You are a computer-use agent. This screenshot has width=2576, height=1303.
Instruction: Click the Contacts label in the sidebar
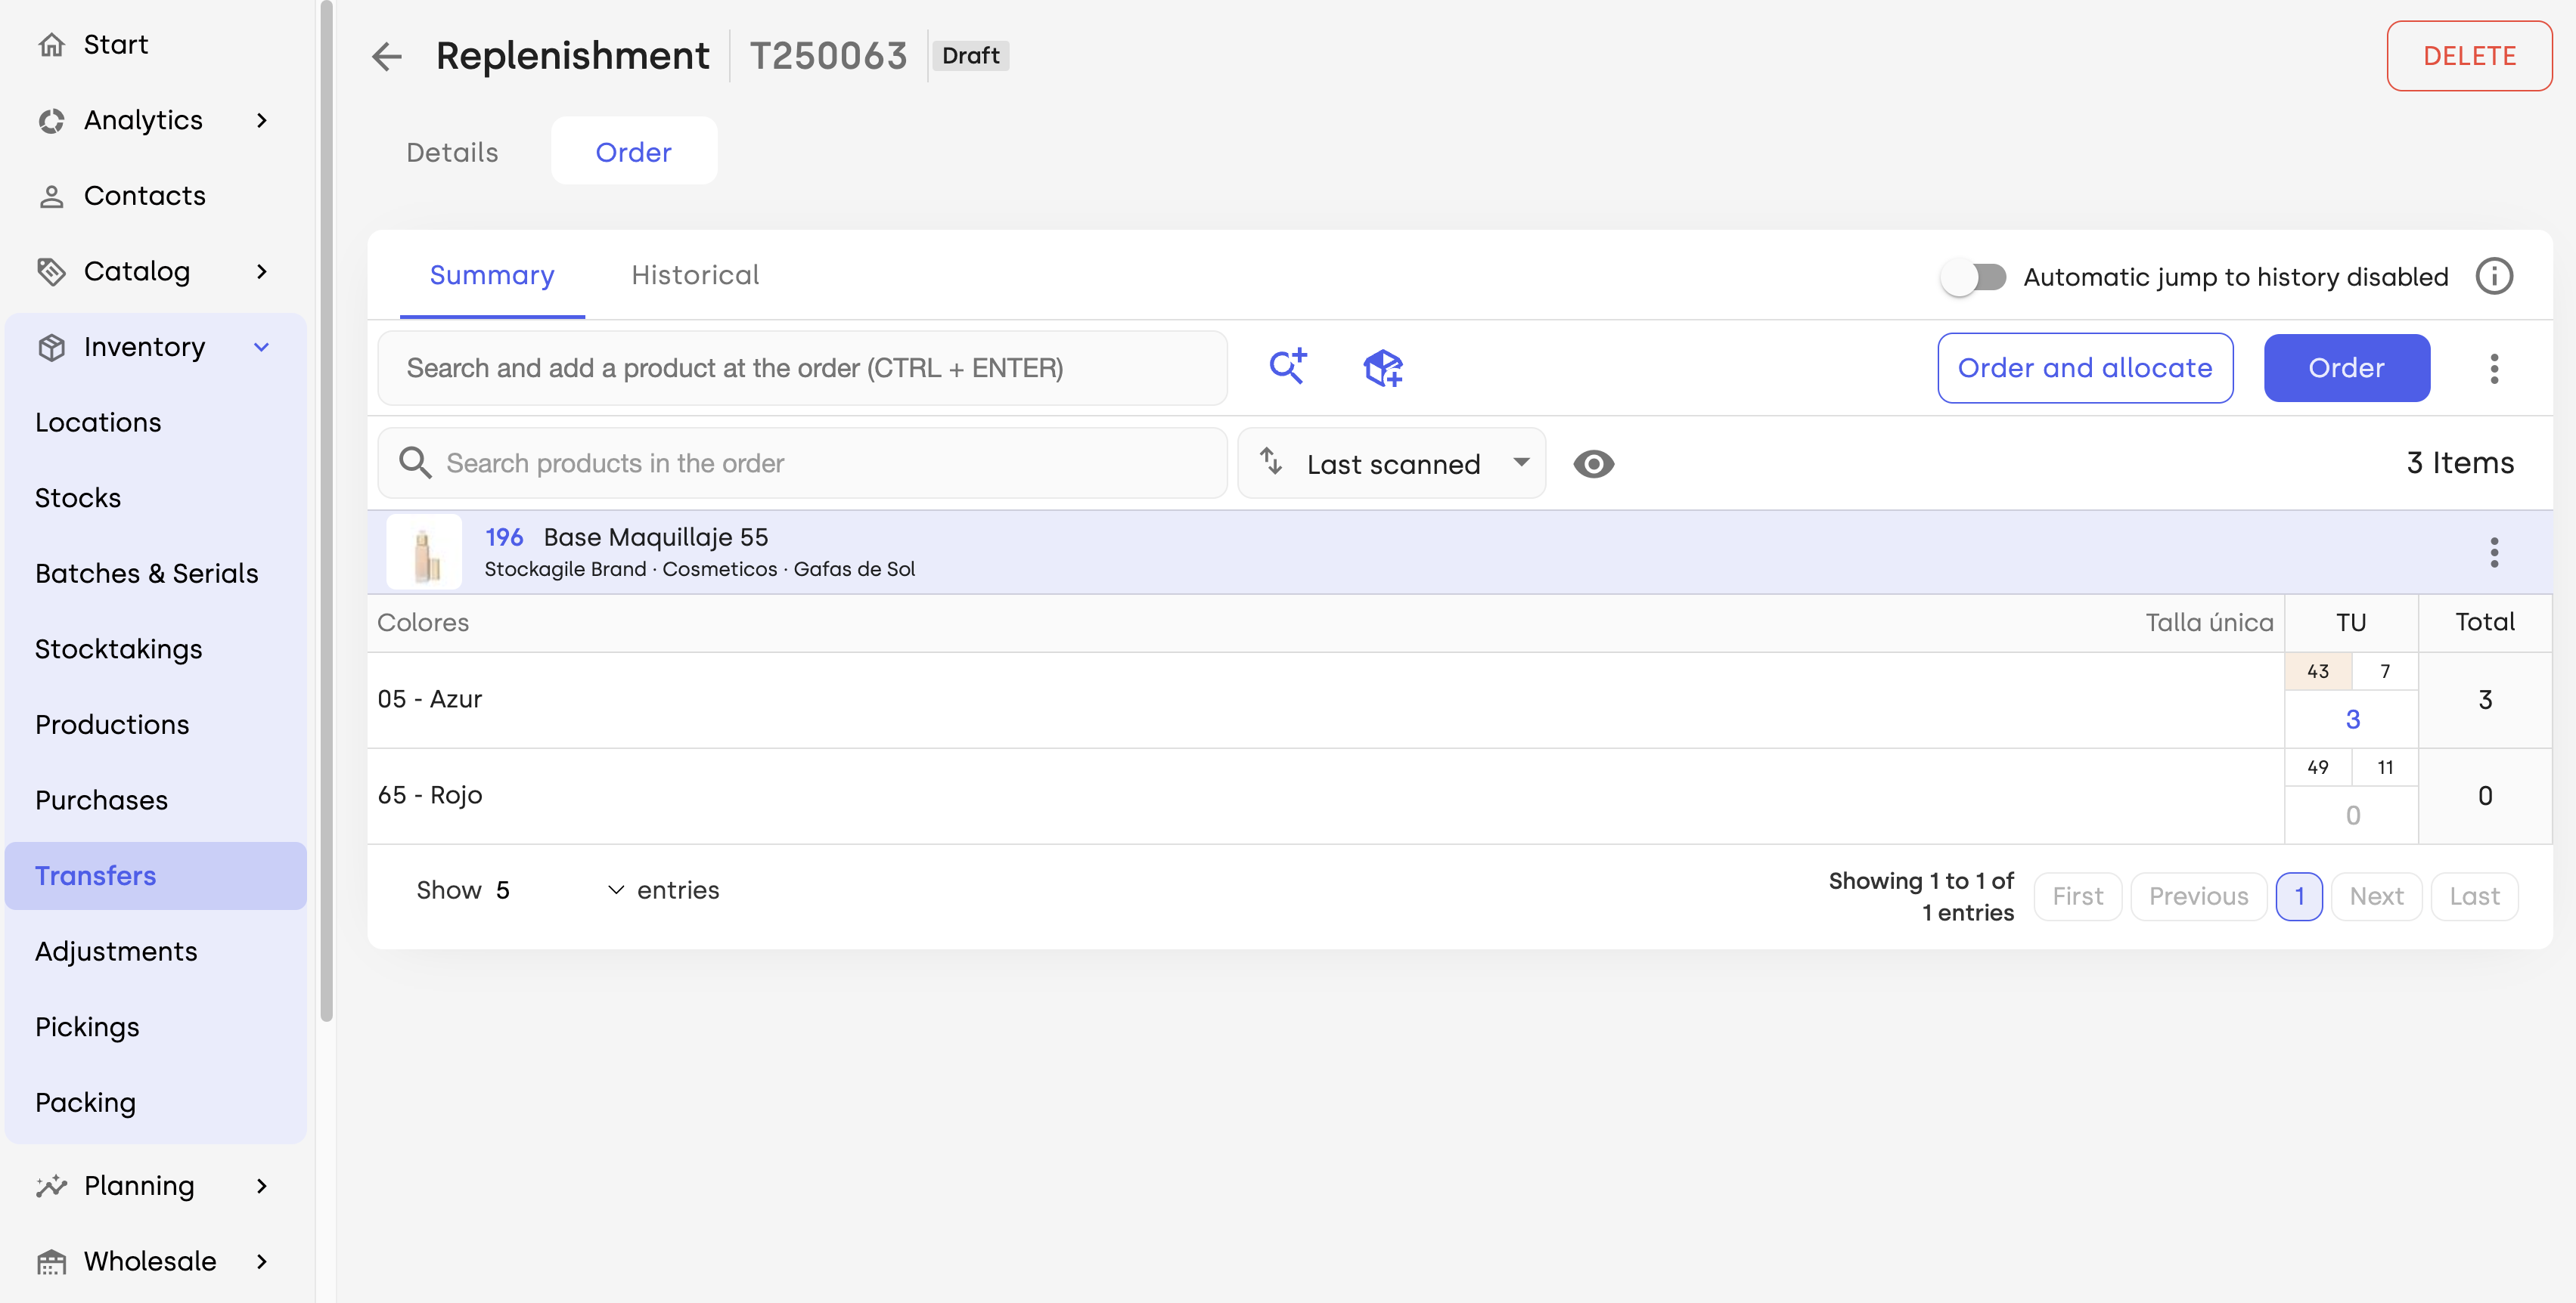coord(145,196)
